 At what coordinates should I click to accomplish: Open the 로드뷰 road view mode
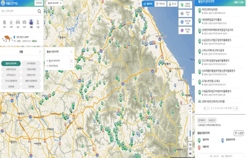pos(173,4)
